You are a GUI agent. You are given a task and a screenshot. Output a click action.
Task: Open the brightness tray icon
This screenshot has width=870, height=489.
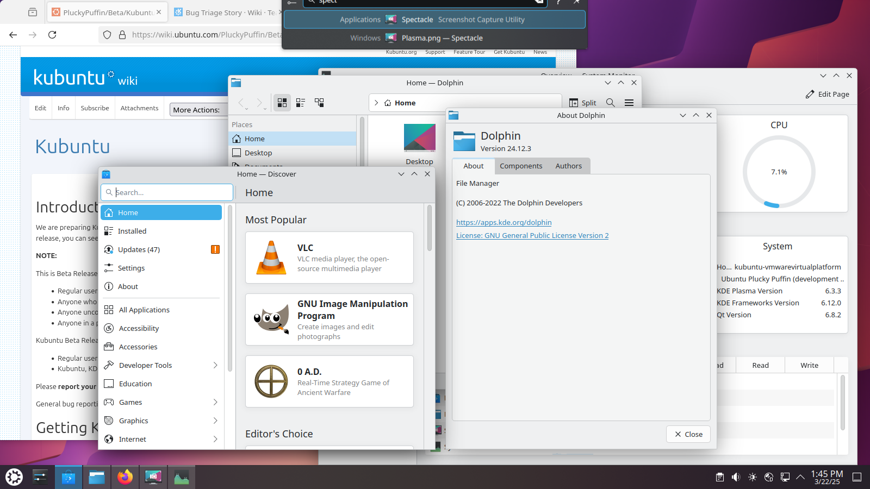point(753,477)
